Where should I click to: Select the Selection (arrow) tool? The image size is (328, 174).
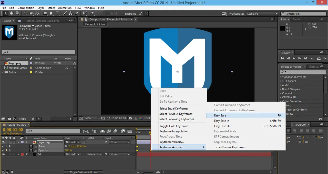5,14
